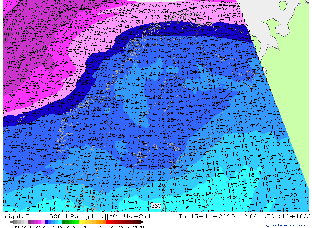The height and width of the screenshot is (228, 312).
Task: Click the 0 legend value
Action: click(x=79, y=227)
